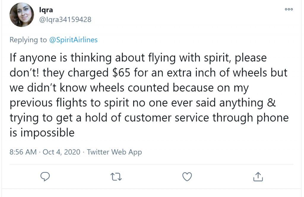Image resolution: width=304 pixels, height=197 pixels.
Task: Open the Twitter Web App source link
Action: click(x=114, y=152)
